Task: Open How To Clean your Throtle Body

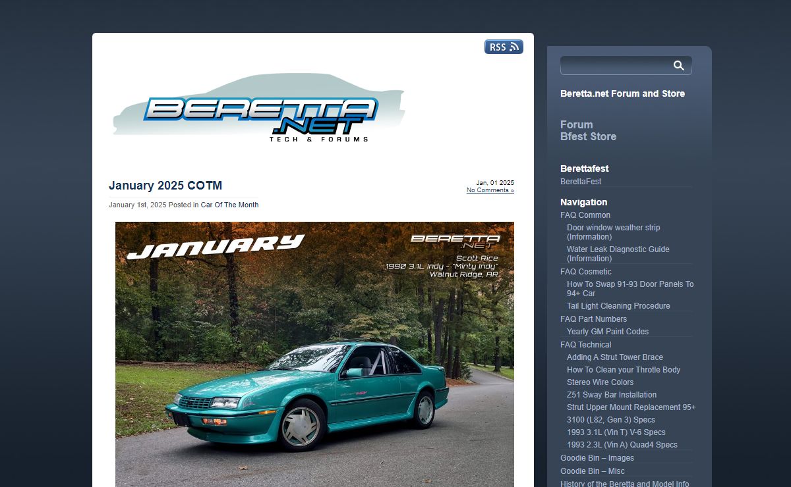Action: [624, 370]
